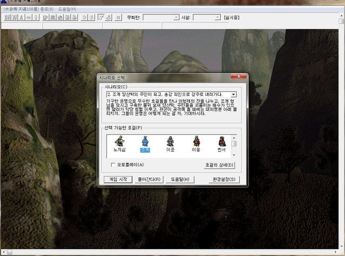Click the standing person toolbar icon

click(x=36, y=18)
